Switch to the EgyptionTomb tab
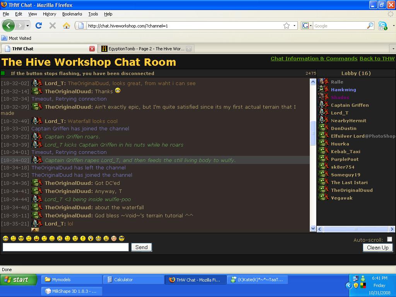 coord(146,49)
